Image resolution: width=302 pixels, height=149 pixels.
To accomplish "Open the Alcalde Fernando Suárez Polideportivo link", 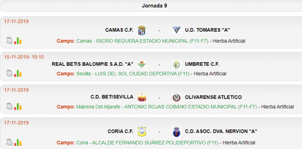I will coord(147,143).
